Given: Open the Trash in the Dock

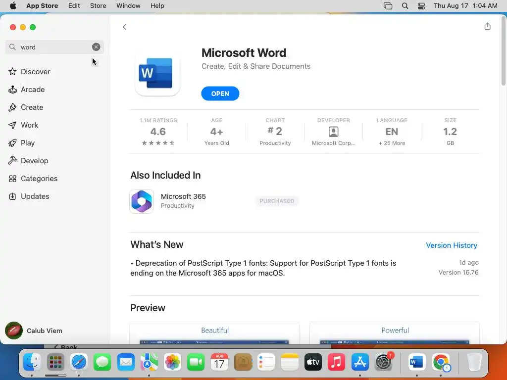Looking at the screenshot, I should click(x=474, y=362).
